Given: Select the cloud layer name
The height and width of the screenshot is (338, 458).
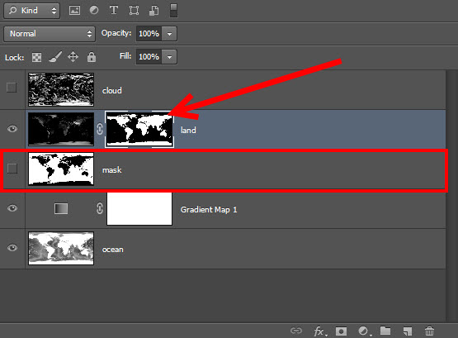Looking at the screenshot, I should pos(112,91).
